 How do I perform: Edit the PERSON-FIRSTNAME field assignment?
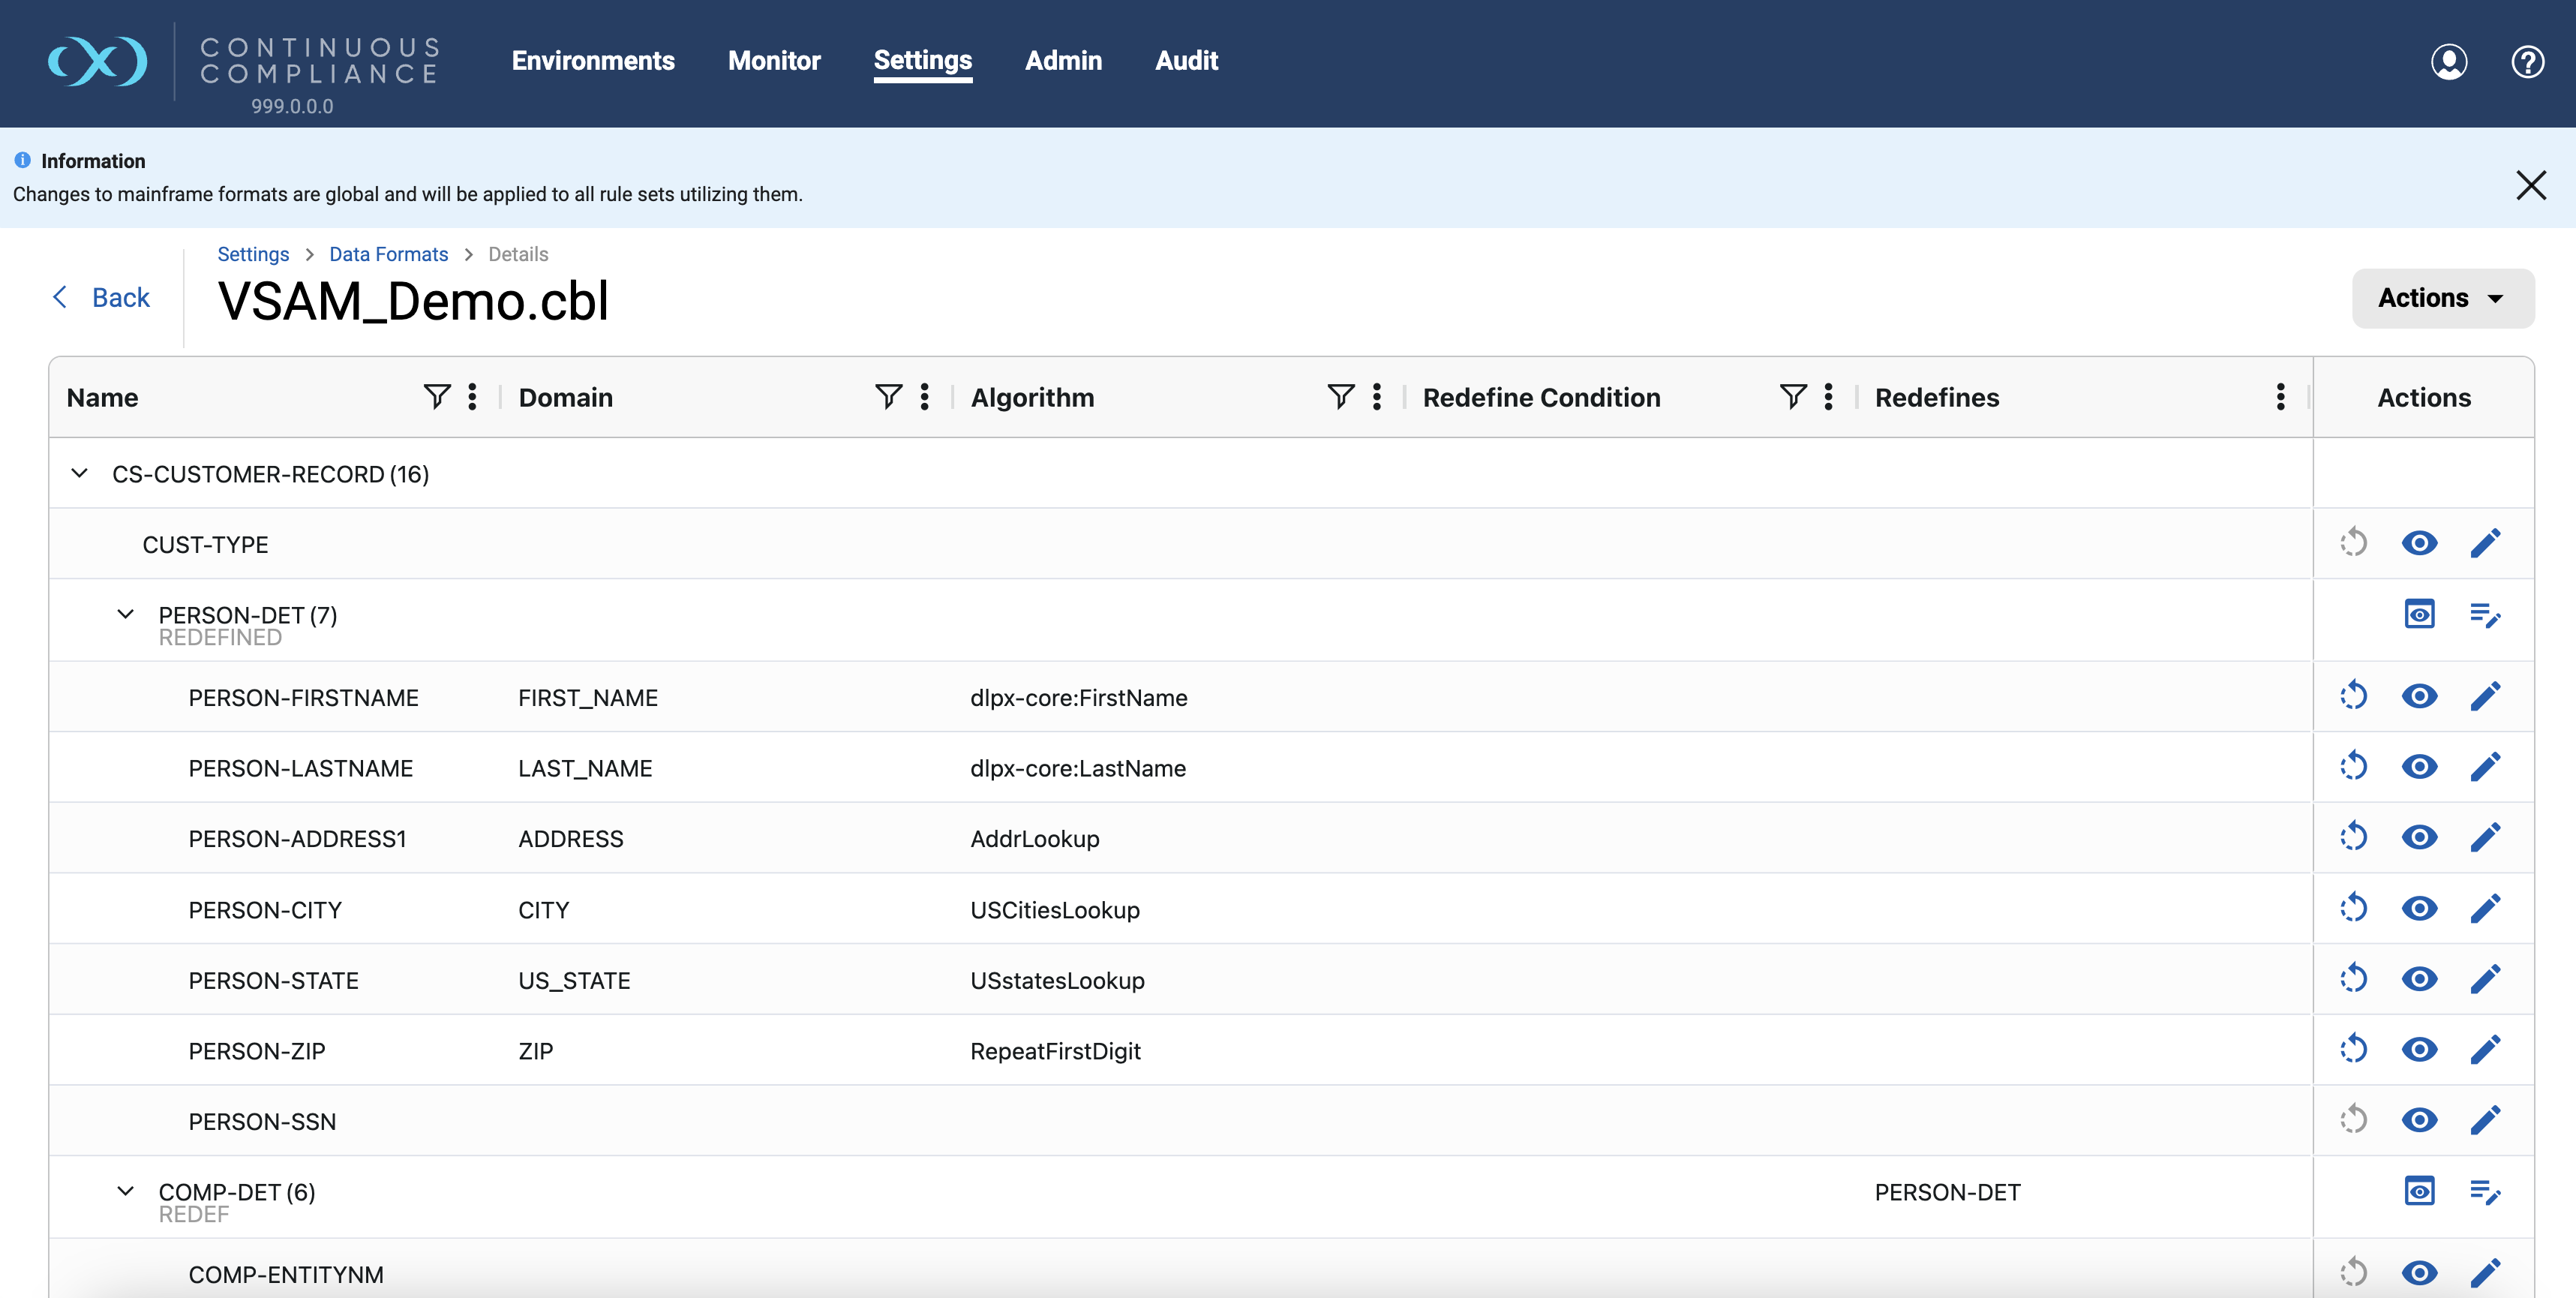tap(2486, 696)
